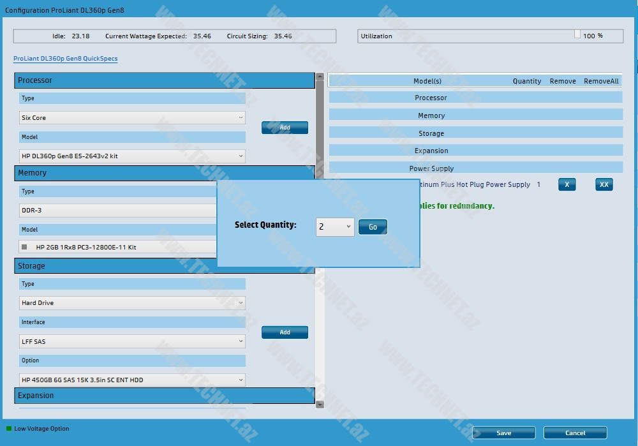This screenshot has height=446, width=638.
Task: Click the scroll up arrow of component list
Action: [320, 77]
